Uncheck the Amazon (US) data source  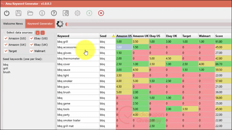tap(6, 39)
